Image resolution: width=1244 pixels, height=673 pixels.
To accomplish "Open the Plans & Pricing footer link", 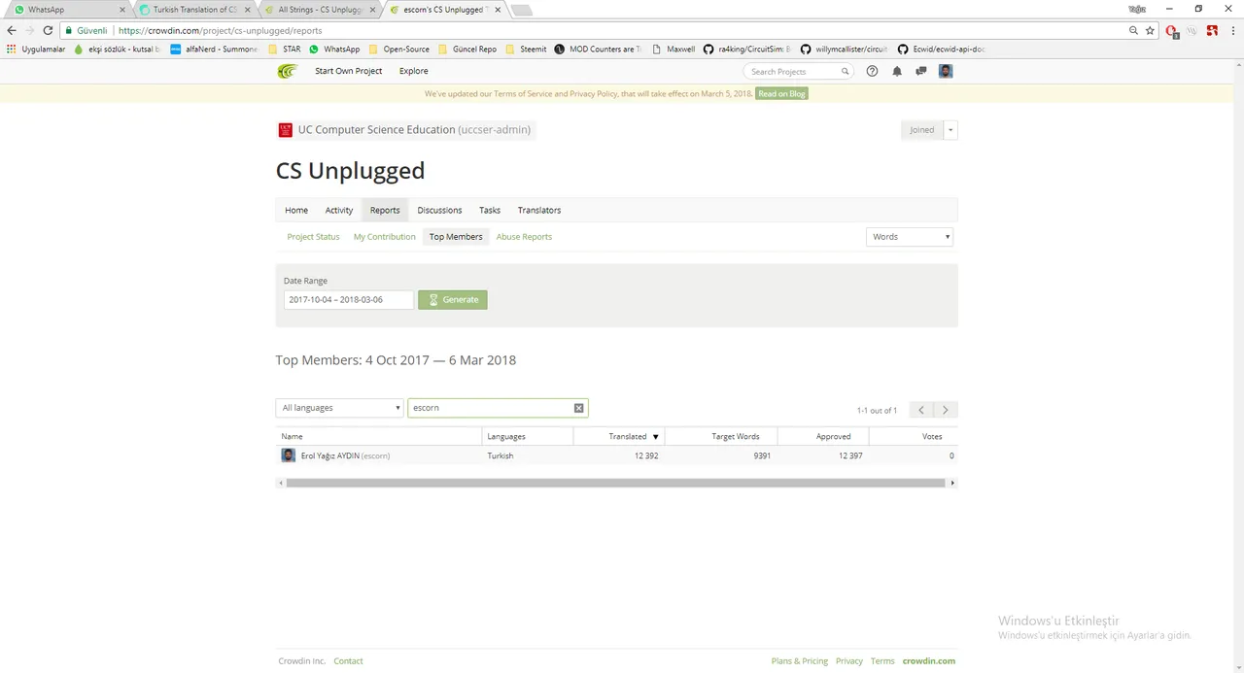I will tap(800, 661).
